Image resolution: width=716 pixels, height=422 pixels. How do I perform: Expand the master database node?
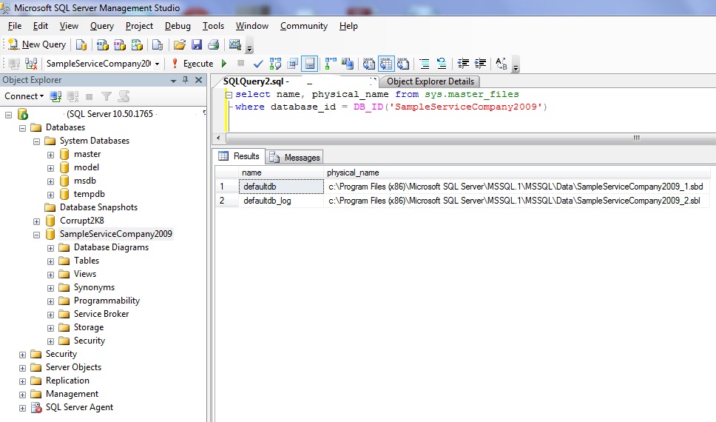click(50, 154)
